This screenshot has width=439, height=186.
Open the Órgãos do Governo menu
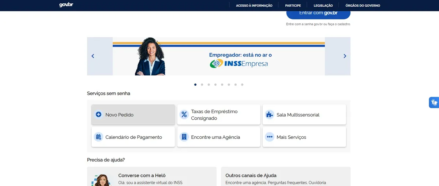(363, 5)
